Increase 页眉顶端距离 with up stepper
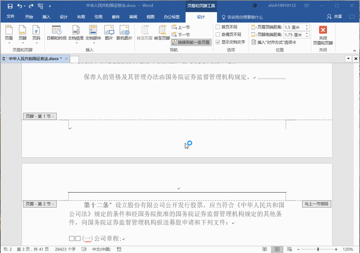 (306, 26)
